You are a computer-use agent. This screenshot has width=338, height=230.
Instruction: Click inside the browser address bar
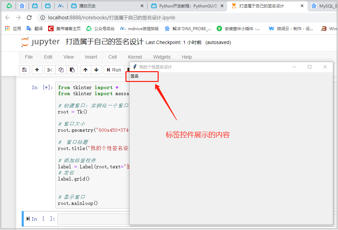(x=102, y=18)
